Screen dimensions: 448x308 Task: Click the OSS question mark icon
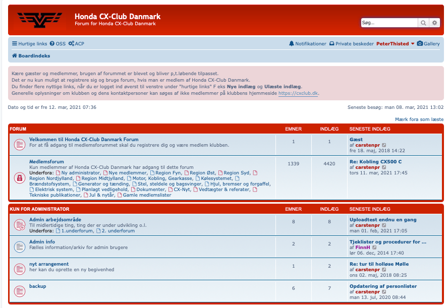tap(52, 44)
